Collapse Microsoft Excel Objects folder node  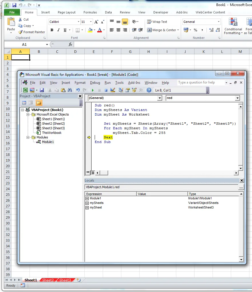point(28,114)
